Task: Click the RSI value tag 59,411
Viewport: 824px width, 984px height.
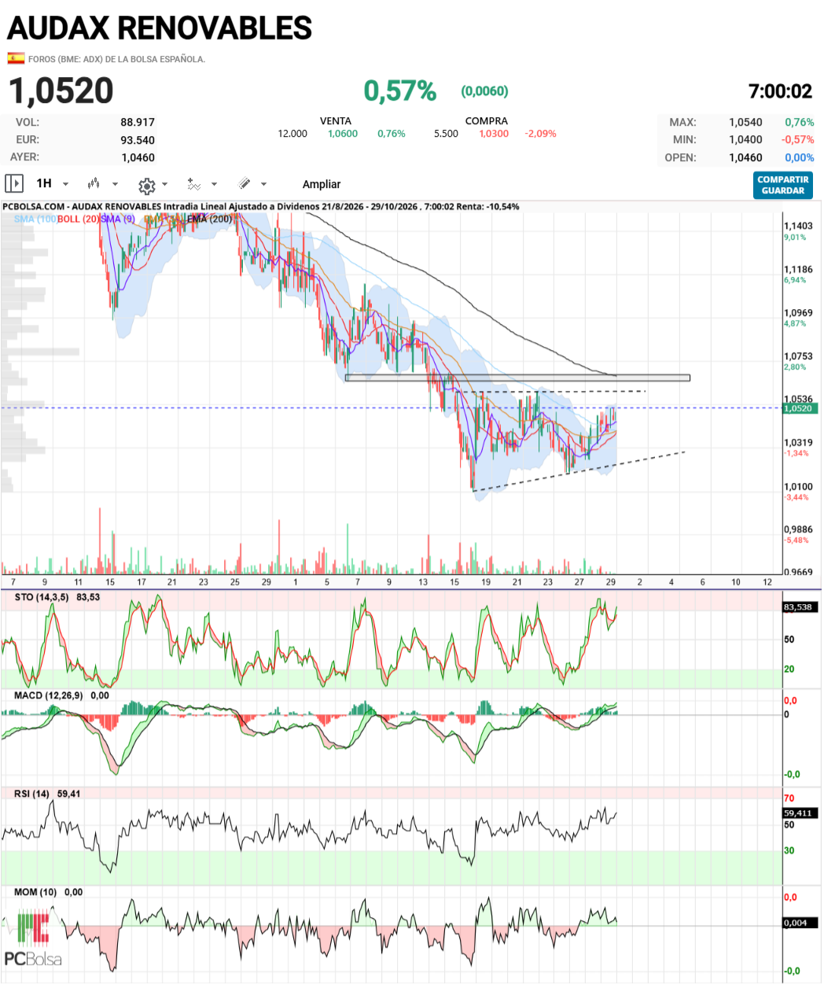Action: click(801, 813)
